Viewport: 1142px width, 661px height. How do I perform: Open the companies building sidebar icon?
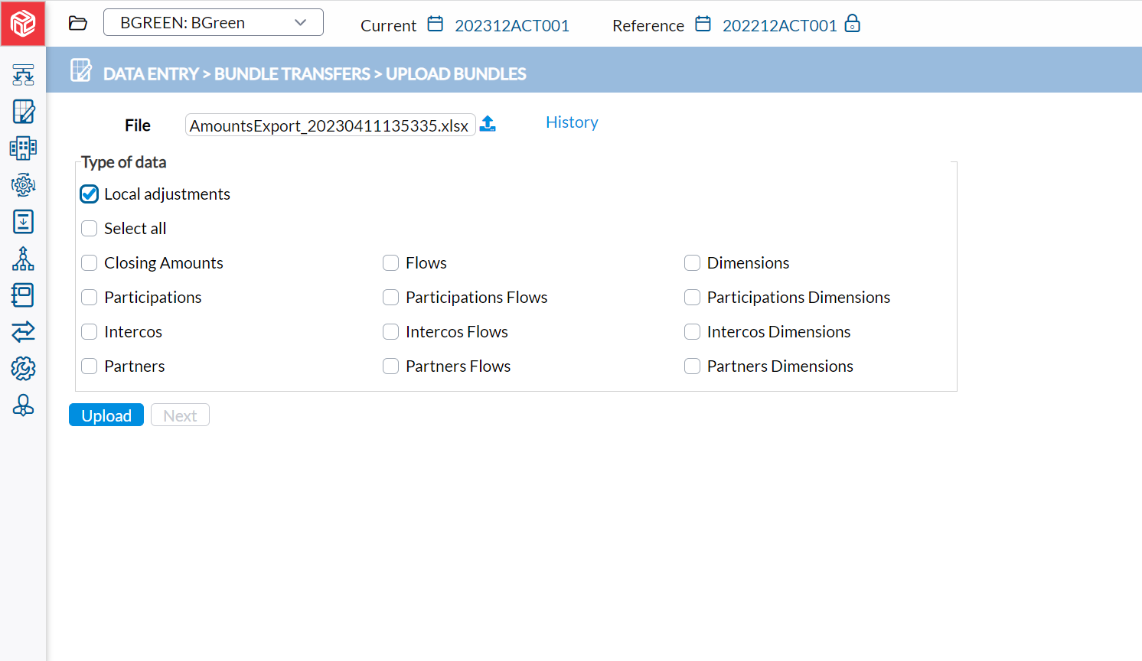tap(23, 148)
